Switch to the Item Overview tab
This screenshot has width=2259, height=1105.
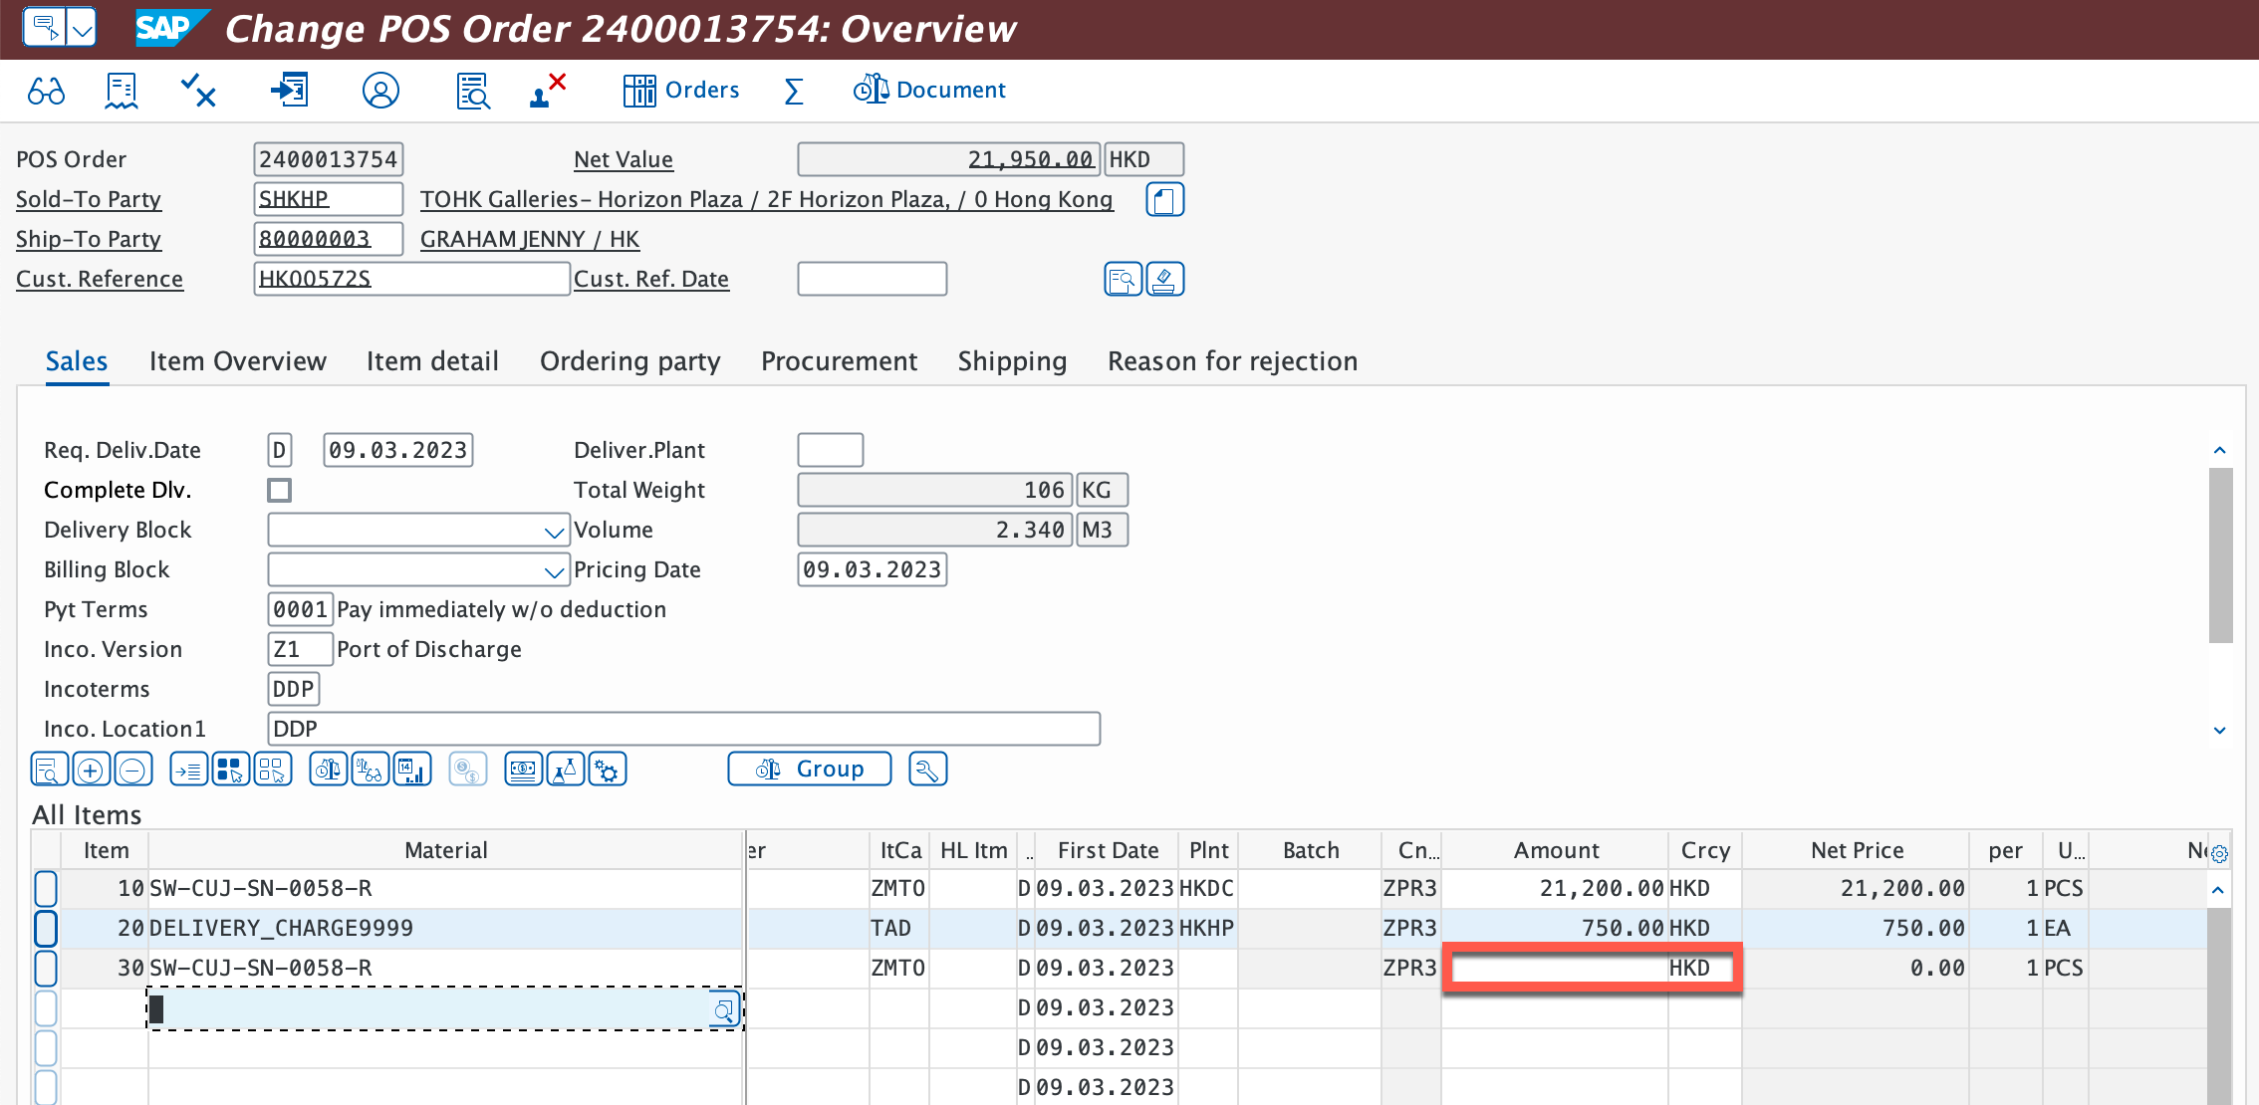[x=237, y=361]
